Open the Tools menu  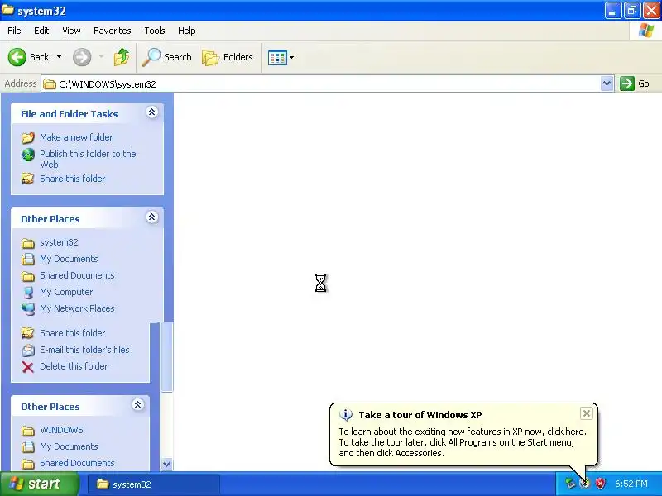coord(155,31)
